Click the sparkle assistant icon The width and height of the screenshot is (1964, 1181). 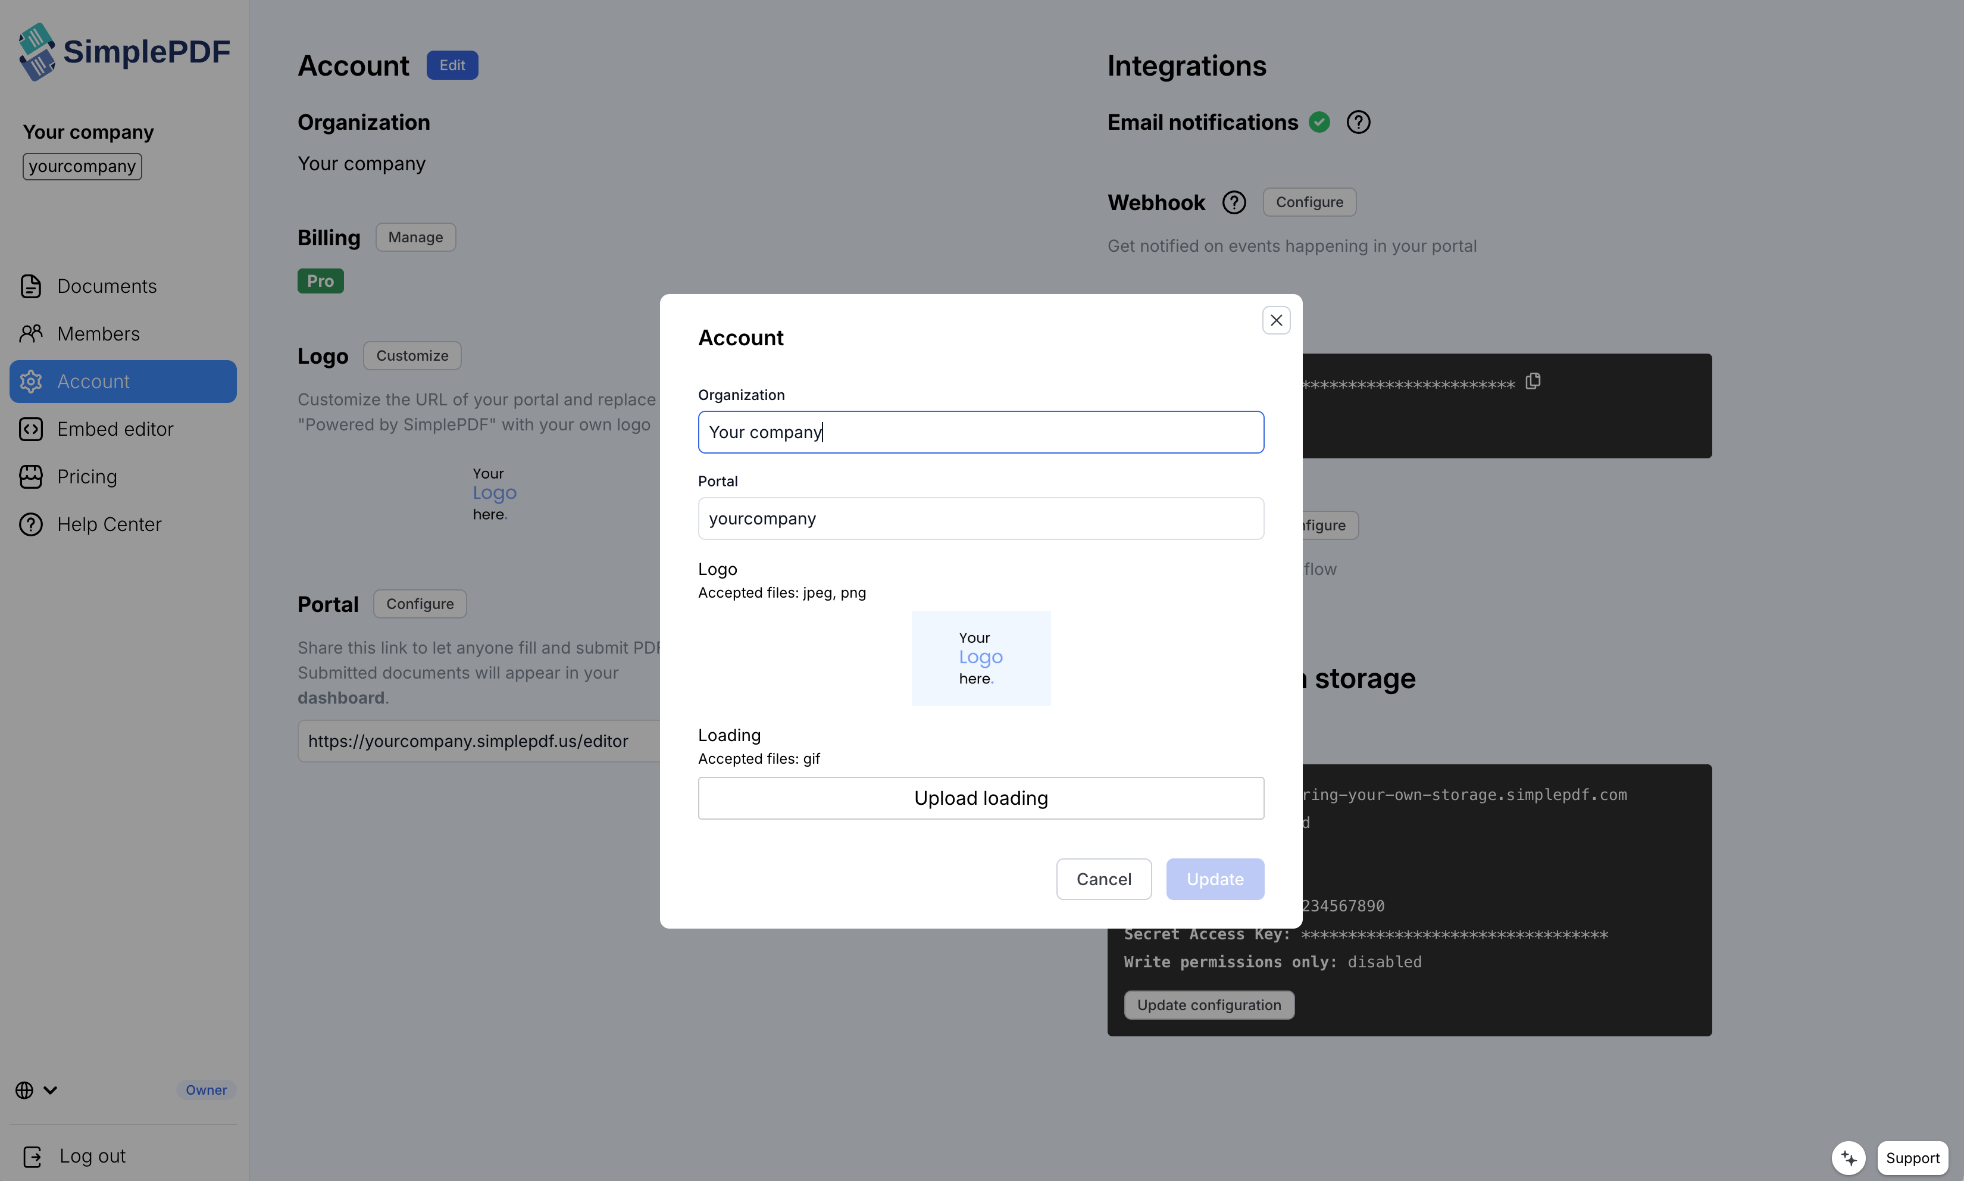1848,1157
